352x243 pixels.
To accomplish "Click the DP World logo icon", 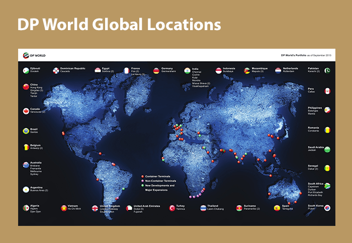I will click(26, 55).
